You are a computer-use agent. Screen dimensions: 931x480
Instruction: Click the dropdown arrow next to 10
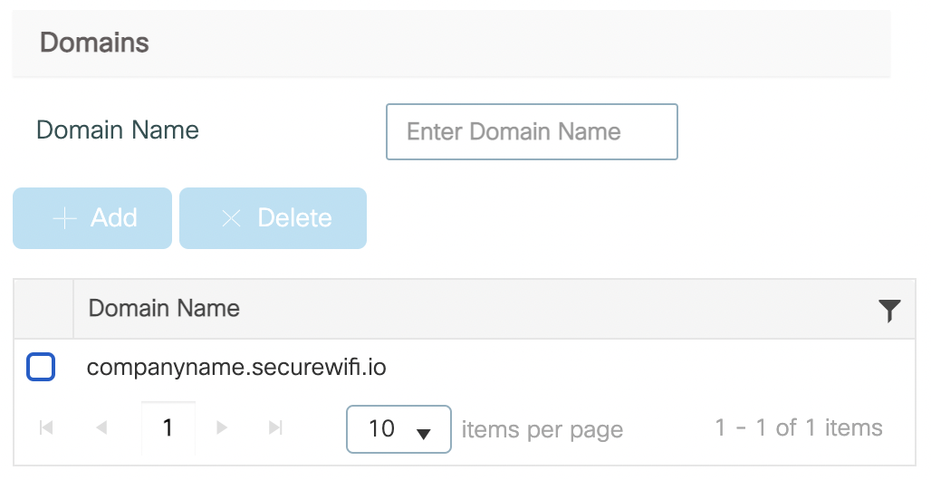423,434
